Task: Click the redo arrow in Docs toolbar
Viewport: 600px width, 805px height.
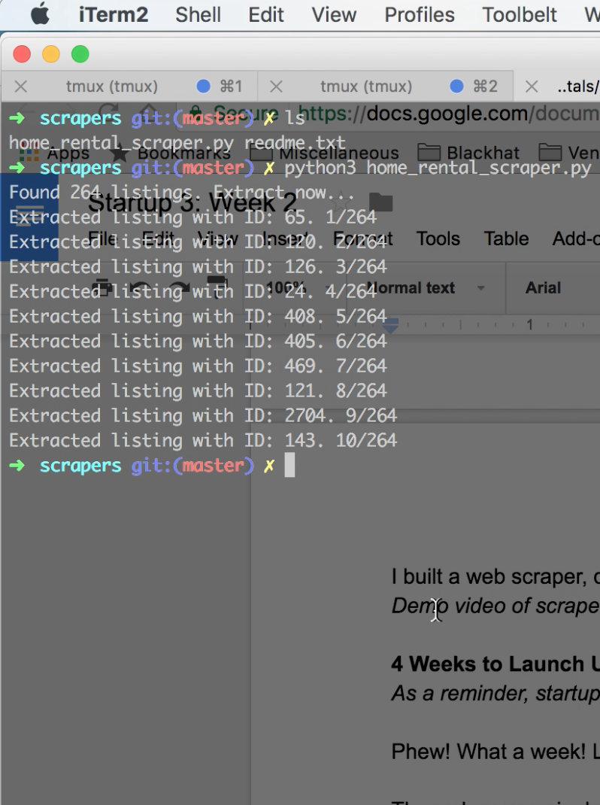Action: [179, 287]
